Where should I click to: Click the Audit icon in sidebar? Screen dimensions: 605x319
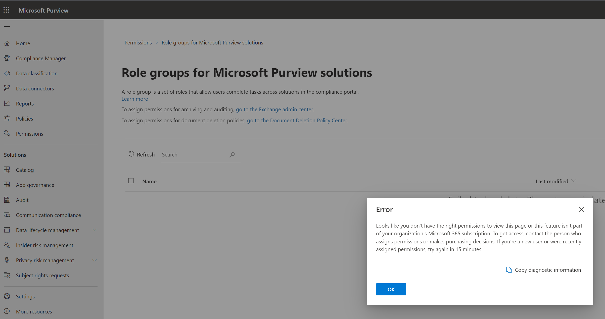pyautogui.click(x=7, y=200)
